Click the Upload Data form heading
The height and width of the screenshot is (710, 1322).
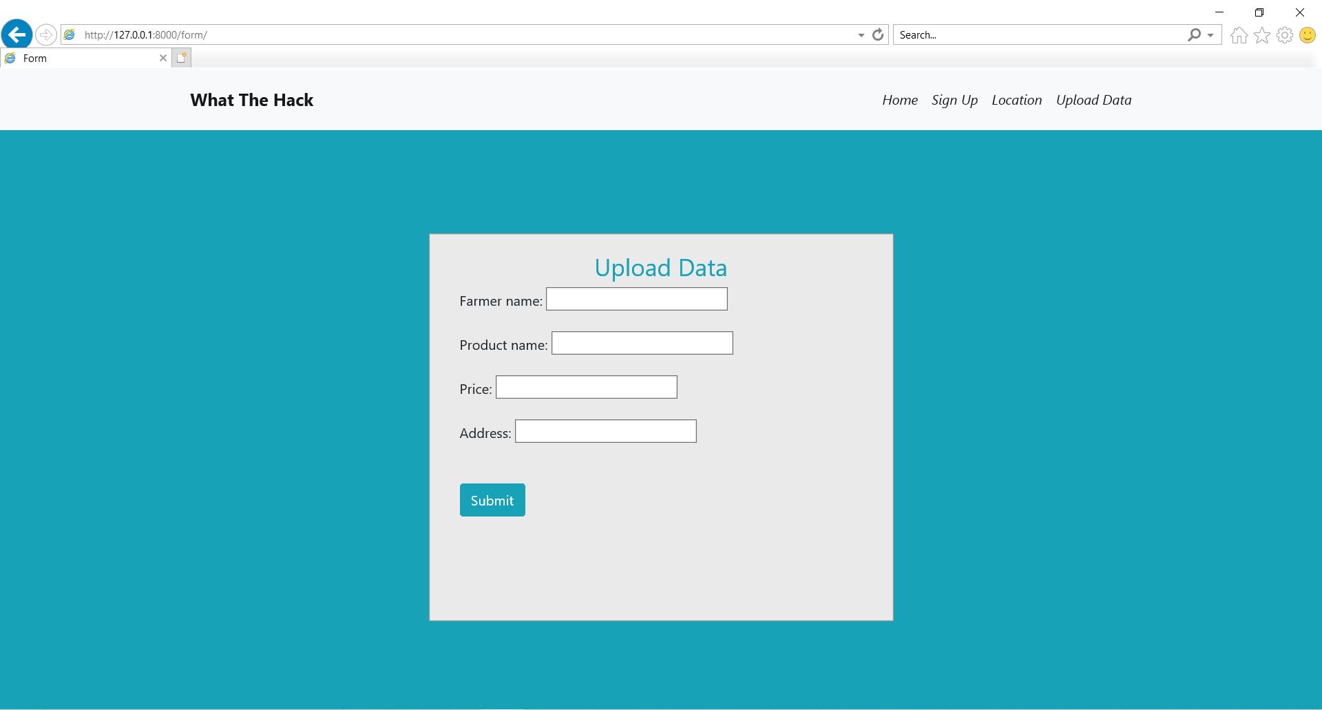[661, 267]
